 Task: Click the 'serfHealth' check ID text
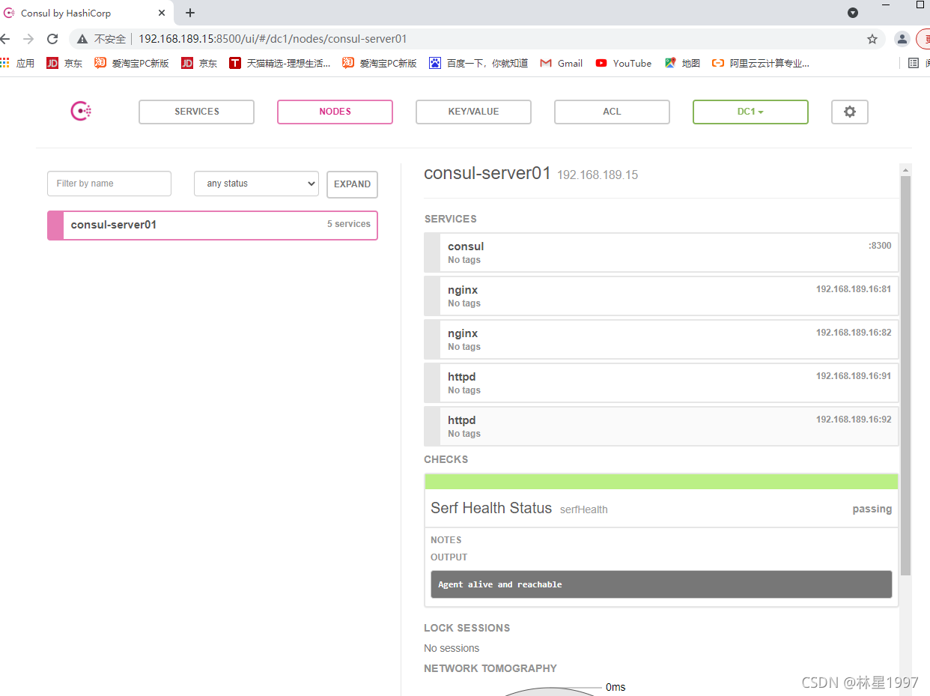coord(584,509)
